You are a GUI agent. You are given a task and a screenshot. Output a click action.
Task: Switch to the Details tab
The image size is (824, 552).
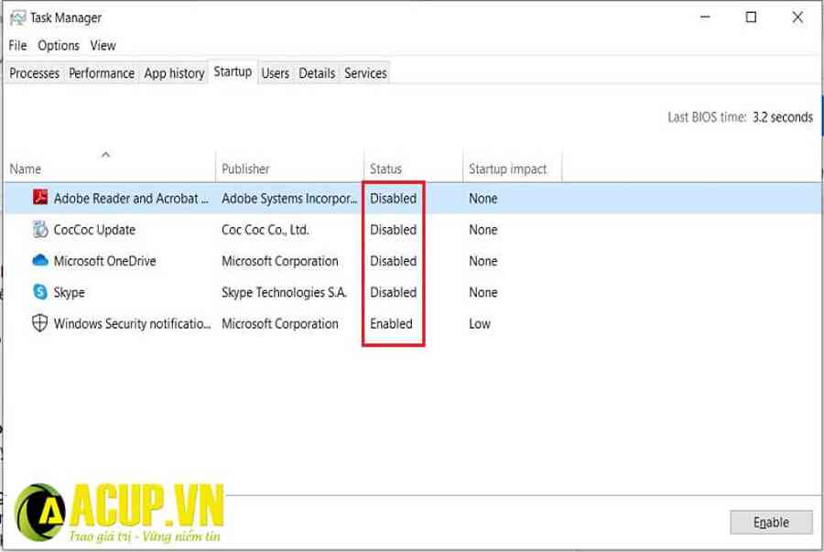click(x=317, y=73)
